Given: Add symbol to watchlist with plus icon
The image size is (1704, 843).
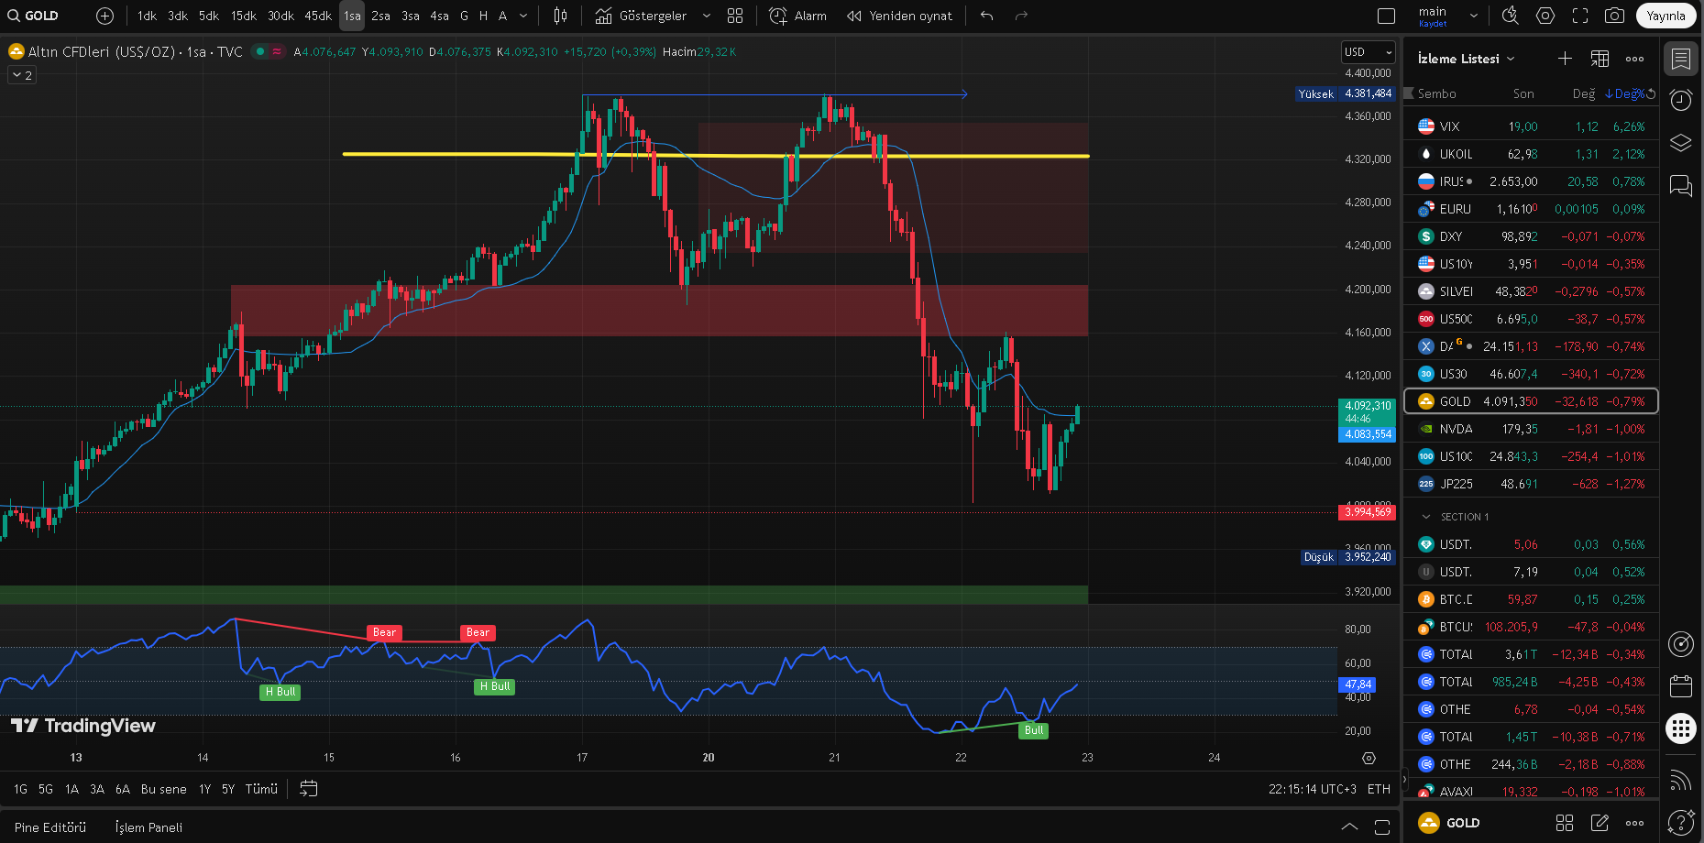Looking at the screenshot, I should [1565, 59].
